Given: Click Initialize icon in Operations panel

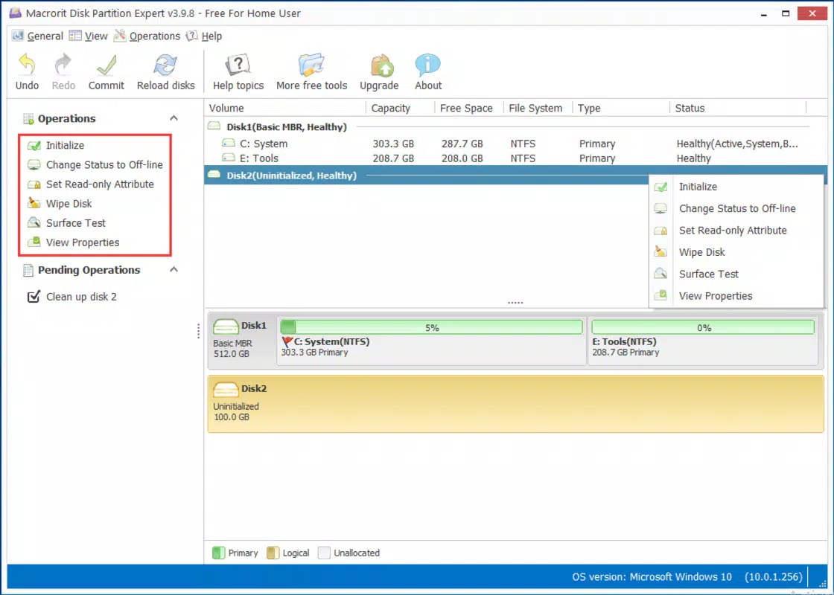Looking at the screenshot, I should [x=34, y=146].
